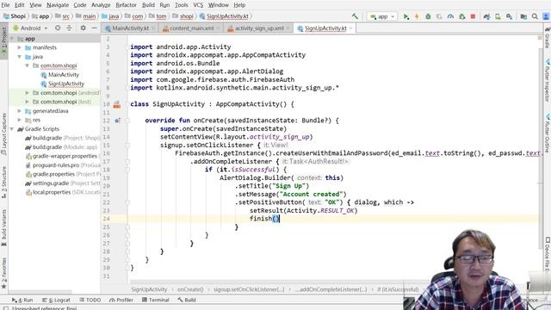Open the Build tool window

[187, 300]
